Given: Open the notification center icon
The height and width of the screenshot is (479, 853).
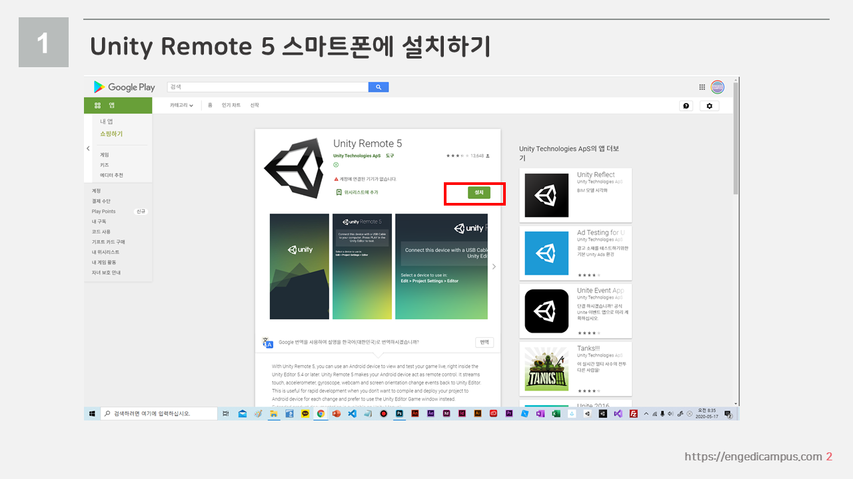Looking at the screenshot, I should tap(728, 414).
